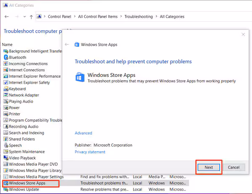The height and width of the screenshot is (194, 252).
Task: Click the Power troubleshooter icon
Action: point(6,107)
